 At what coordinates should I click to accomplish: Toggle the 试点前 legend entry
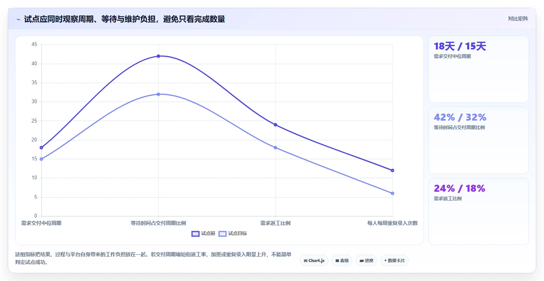tap(204, 233)
